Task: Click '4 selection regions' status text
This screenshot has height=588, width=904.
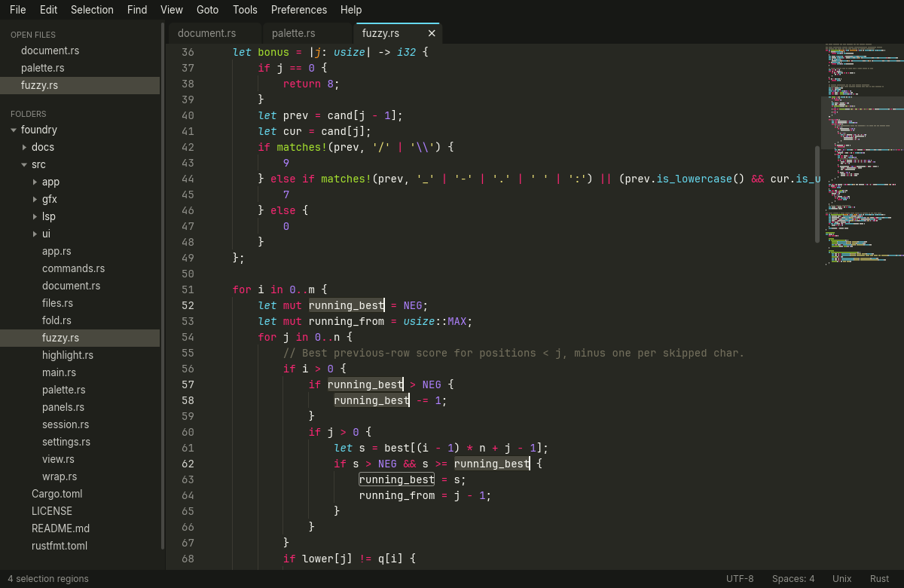Action: coord(48,579)
